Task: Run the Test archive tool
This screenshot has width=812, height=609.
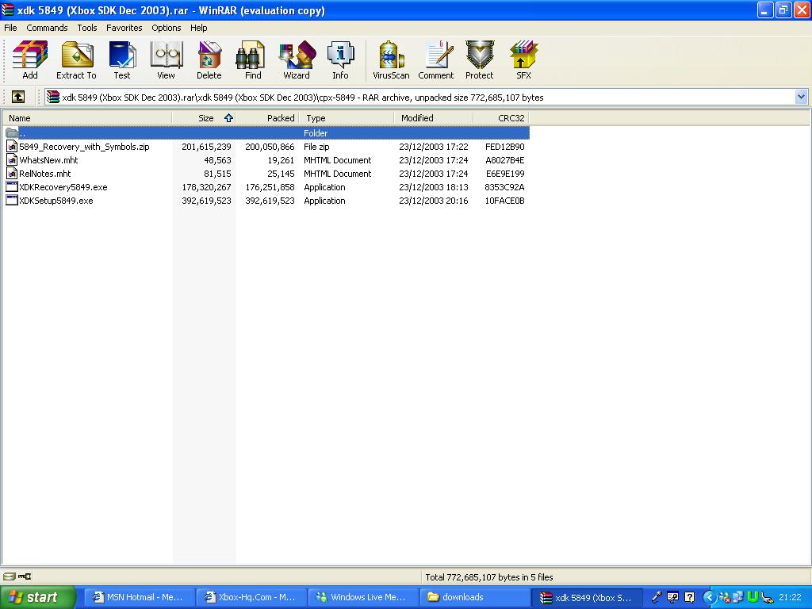Action: 122,60
